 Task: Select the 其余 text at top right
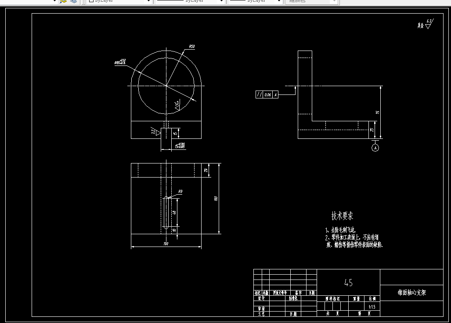coord(421,25)
